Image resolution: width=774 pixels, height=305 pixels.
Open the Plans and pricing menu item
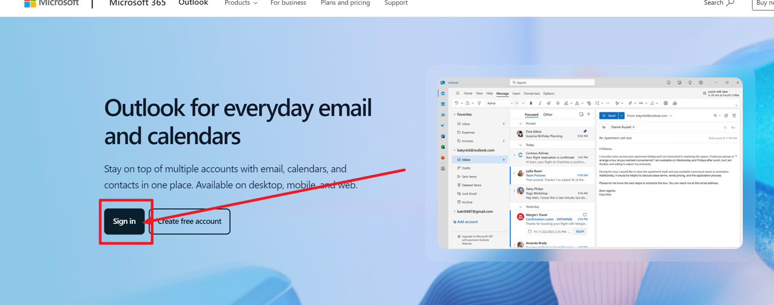click(345, 3)
